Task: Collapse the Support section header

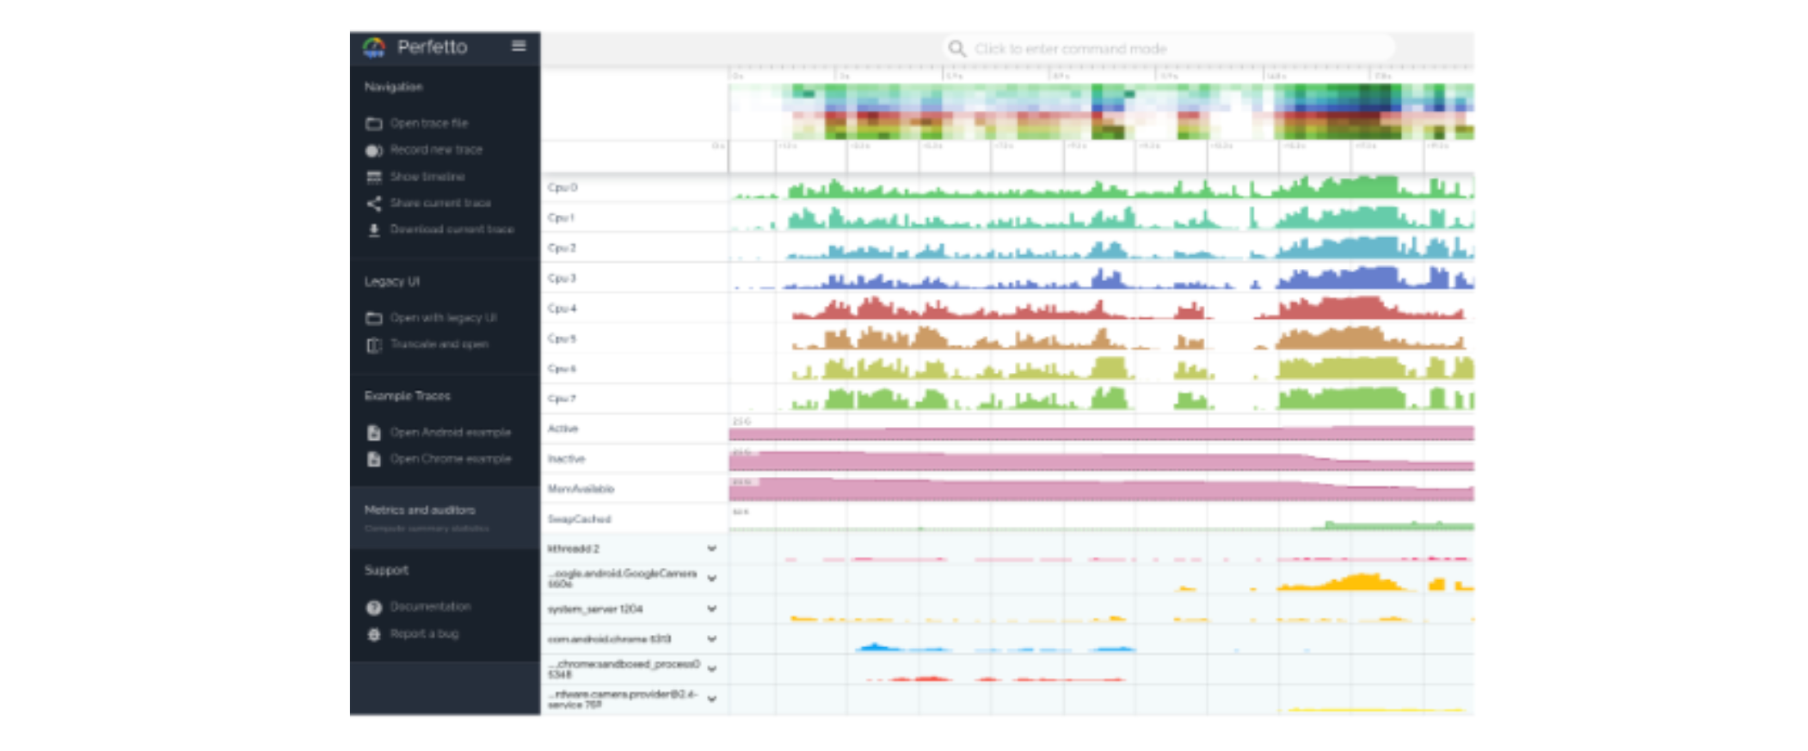Action: pyautogui.click(x=386, y=571)
